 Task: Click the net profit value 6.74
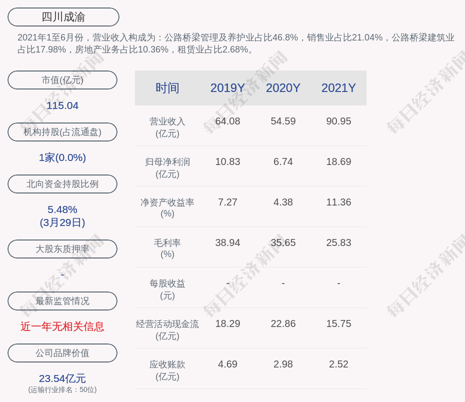coord(283,162)
